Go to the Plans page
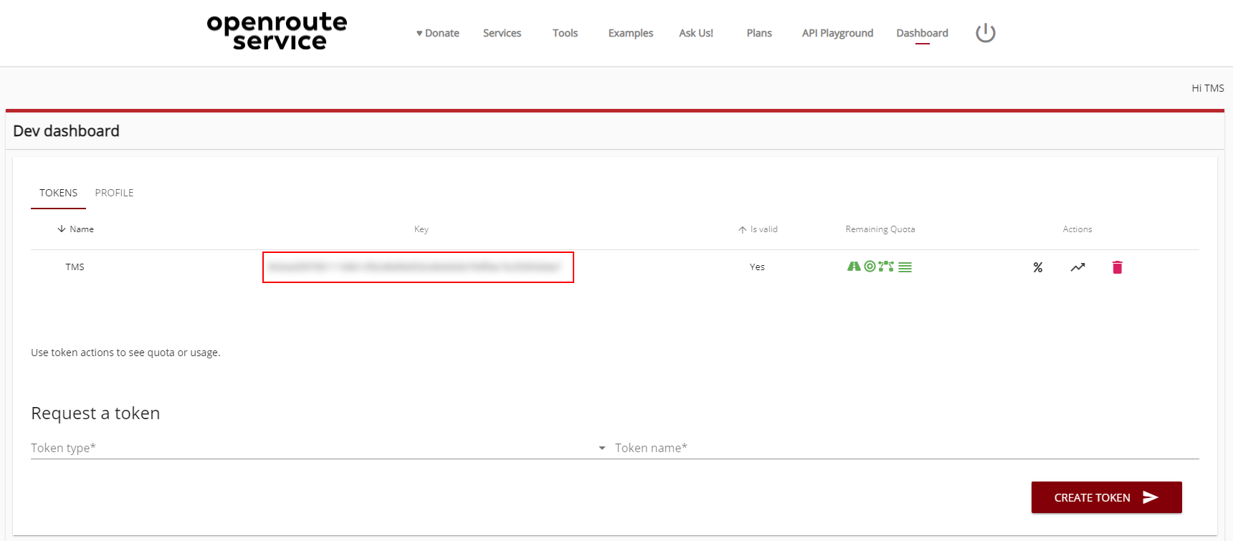Viewport: 1233px width, 541px height. pyautogui.click(x=759, y=33)
